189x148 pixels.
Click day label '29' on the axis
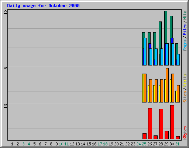(x=166, y=144)
